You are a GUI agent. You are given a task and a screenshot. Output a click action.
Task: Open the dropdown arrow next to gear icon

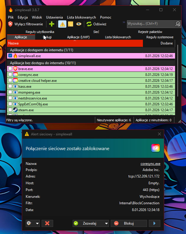point(37,223)
